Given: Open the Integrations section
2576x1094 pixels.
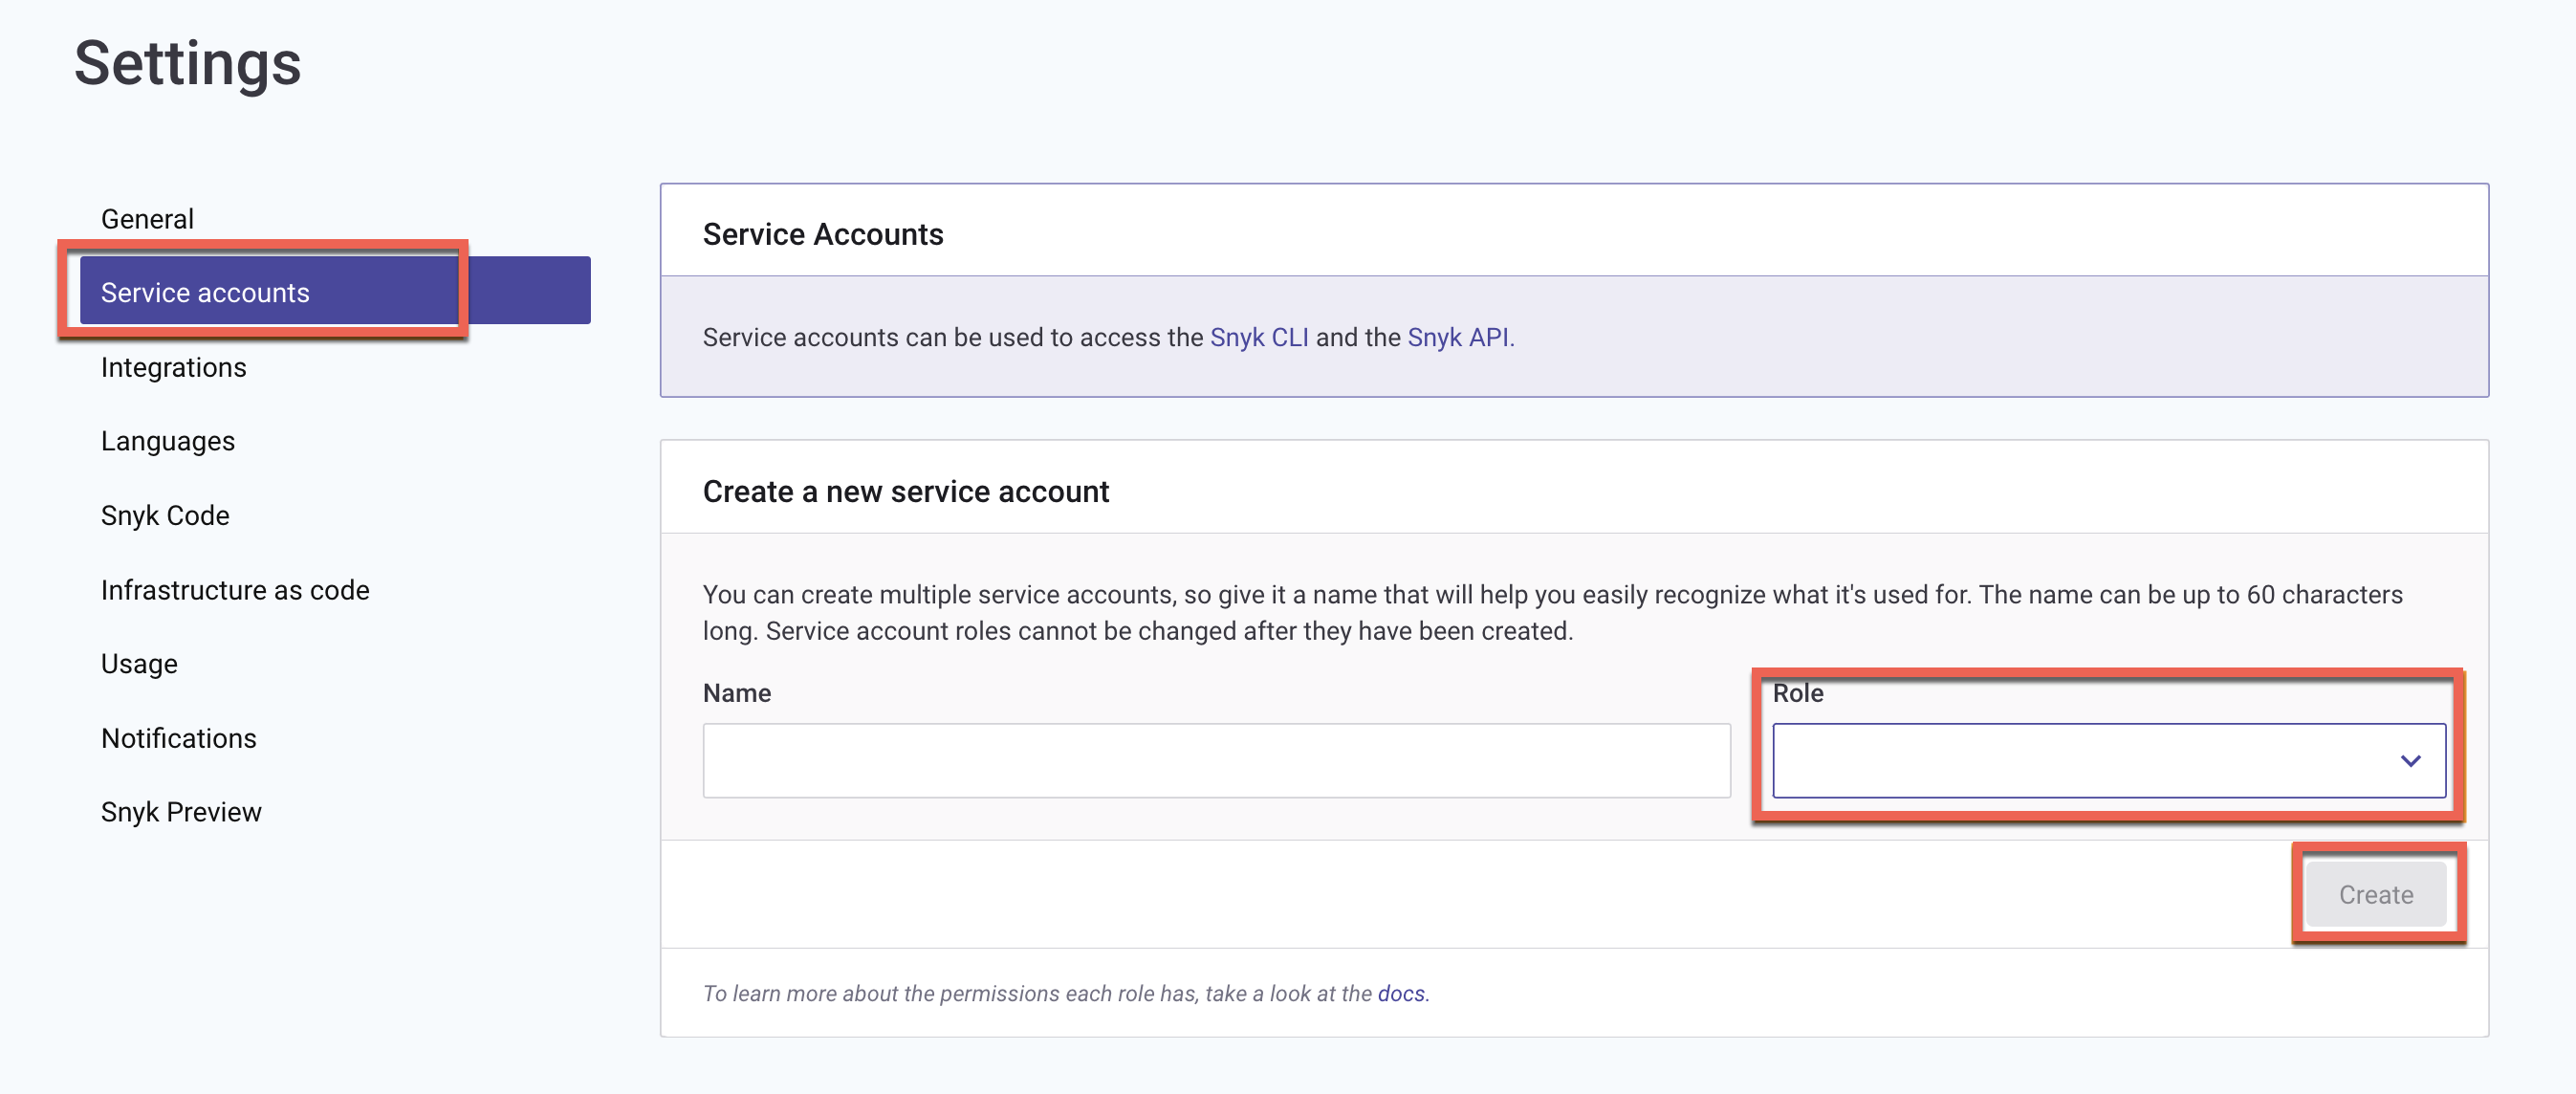Looking at the screenshot, I should 172,367.
